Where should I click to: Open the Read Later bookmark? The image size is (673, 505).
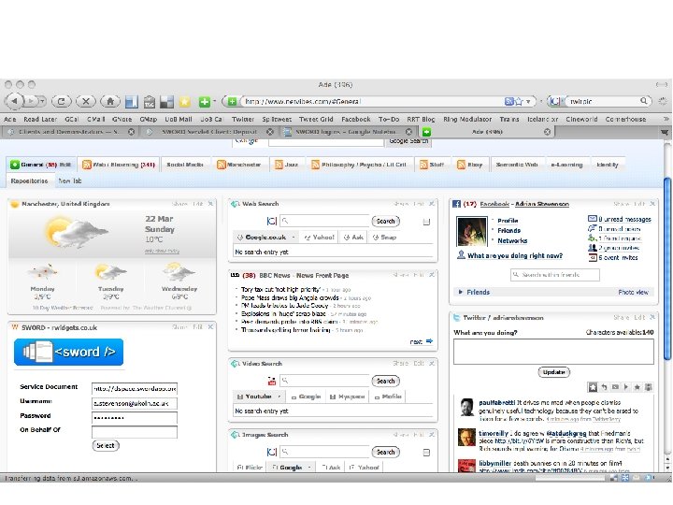coord(40,119)
